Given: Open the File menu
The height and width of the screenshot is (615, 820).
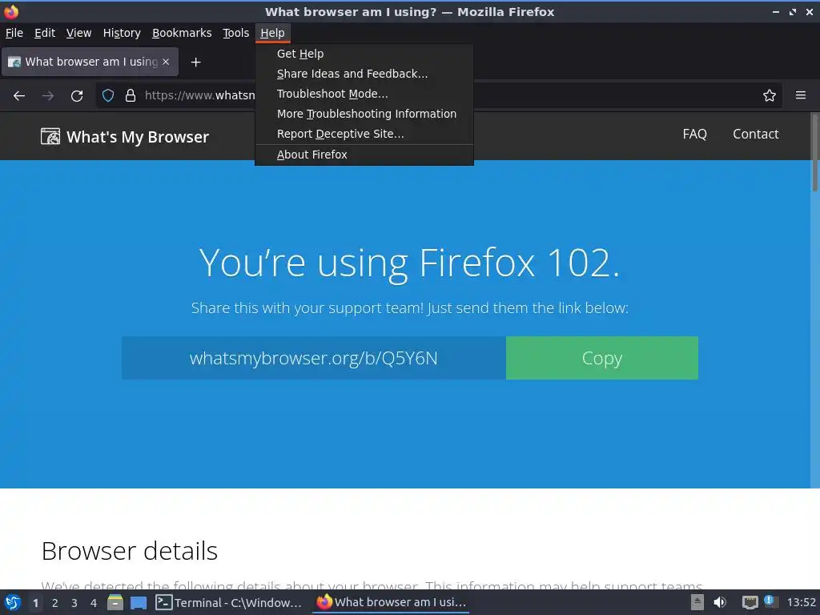Looking at the screenshot, I should [14, 33].
